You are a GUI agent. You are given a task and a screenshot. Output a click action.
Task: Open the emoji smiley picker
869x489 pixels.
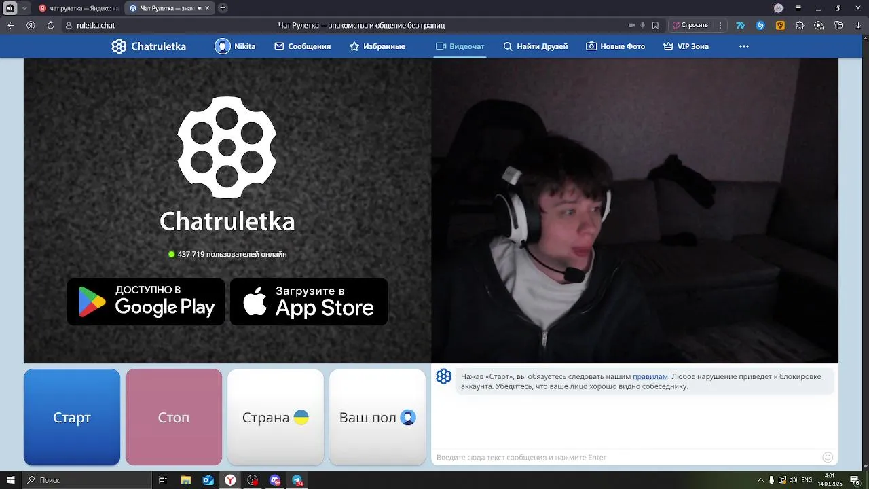(x=828, y=457)
